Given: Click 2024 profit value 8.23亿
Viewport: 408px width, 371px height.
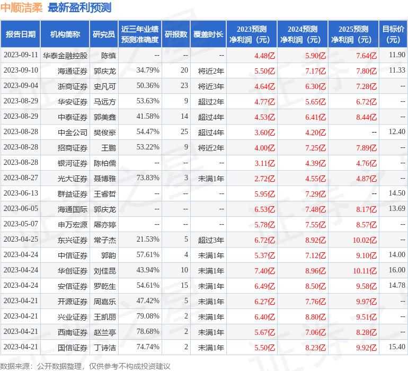Looking at the screenshot, I should pos(315,348).
